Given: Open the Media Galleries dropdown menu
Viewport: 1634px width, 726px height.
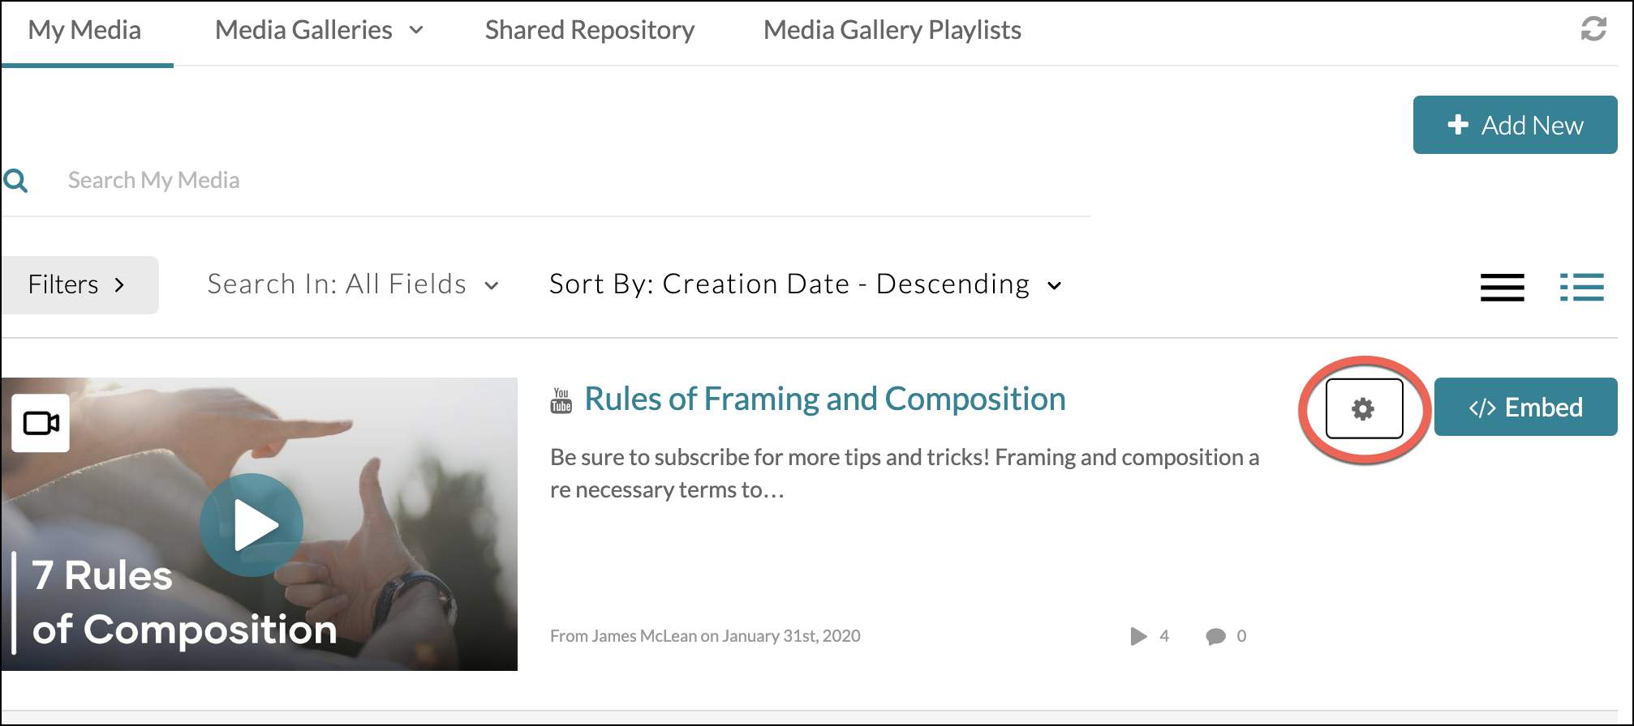Looking at the screenshot, I should pos(319,31).
